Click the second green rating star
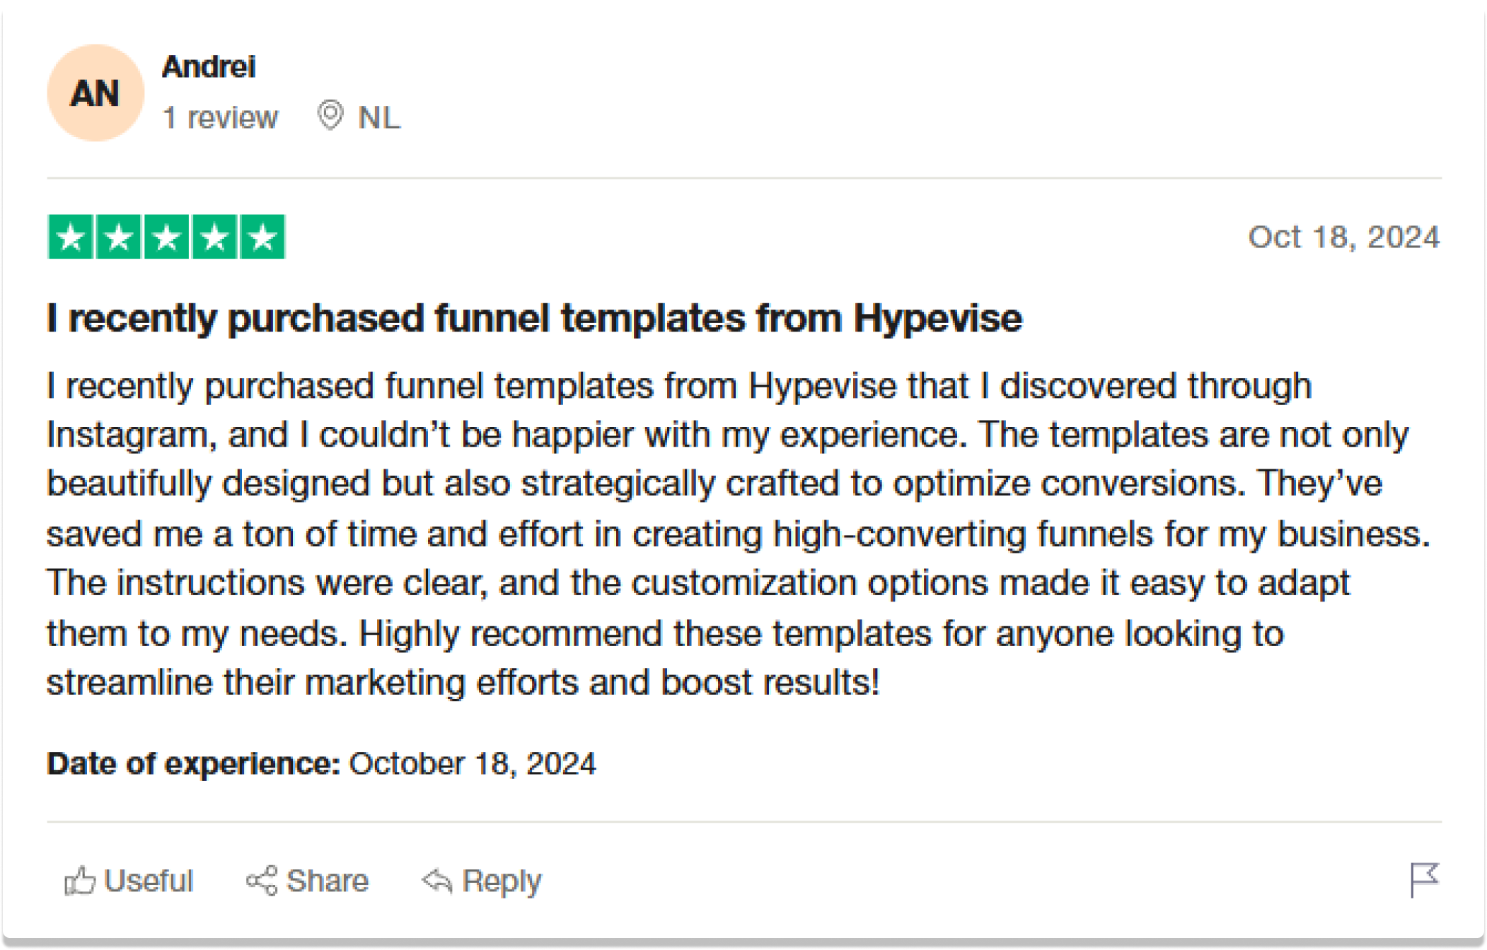1487x950 pixels. [x=119, y=237]
